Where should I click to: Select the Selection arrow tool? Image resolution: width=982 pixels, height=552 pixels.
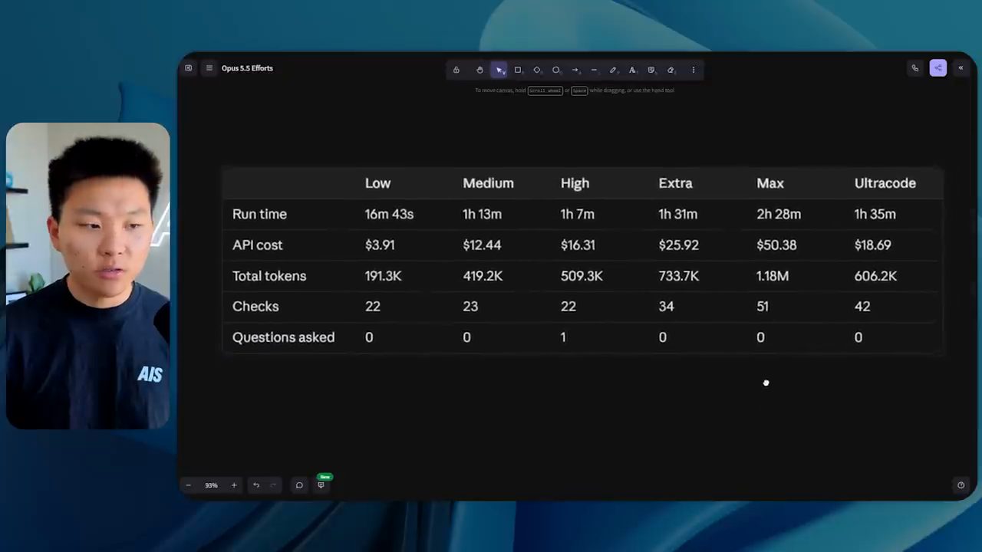(499, 70)
